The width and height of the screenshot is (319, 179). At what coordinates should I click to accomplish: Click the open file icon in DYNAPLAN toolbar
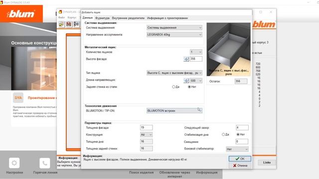(x=61, y=24)
